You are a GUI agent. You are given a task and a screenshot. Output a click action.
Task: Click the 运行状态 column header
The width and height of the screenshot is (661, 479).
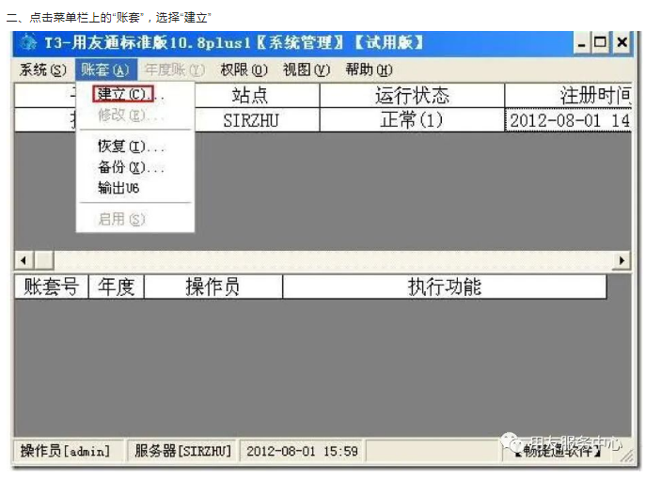(x=412, y=95)
